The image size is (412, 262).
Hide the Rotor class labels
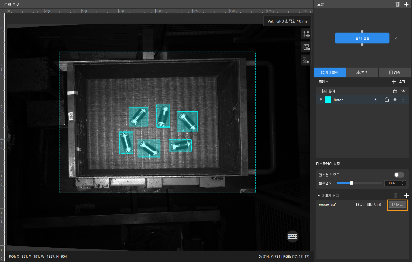pyautogui.click(x=395, y=100)
